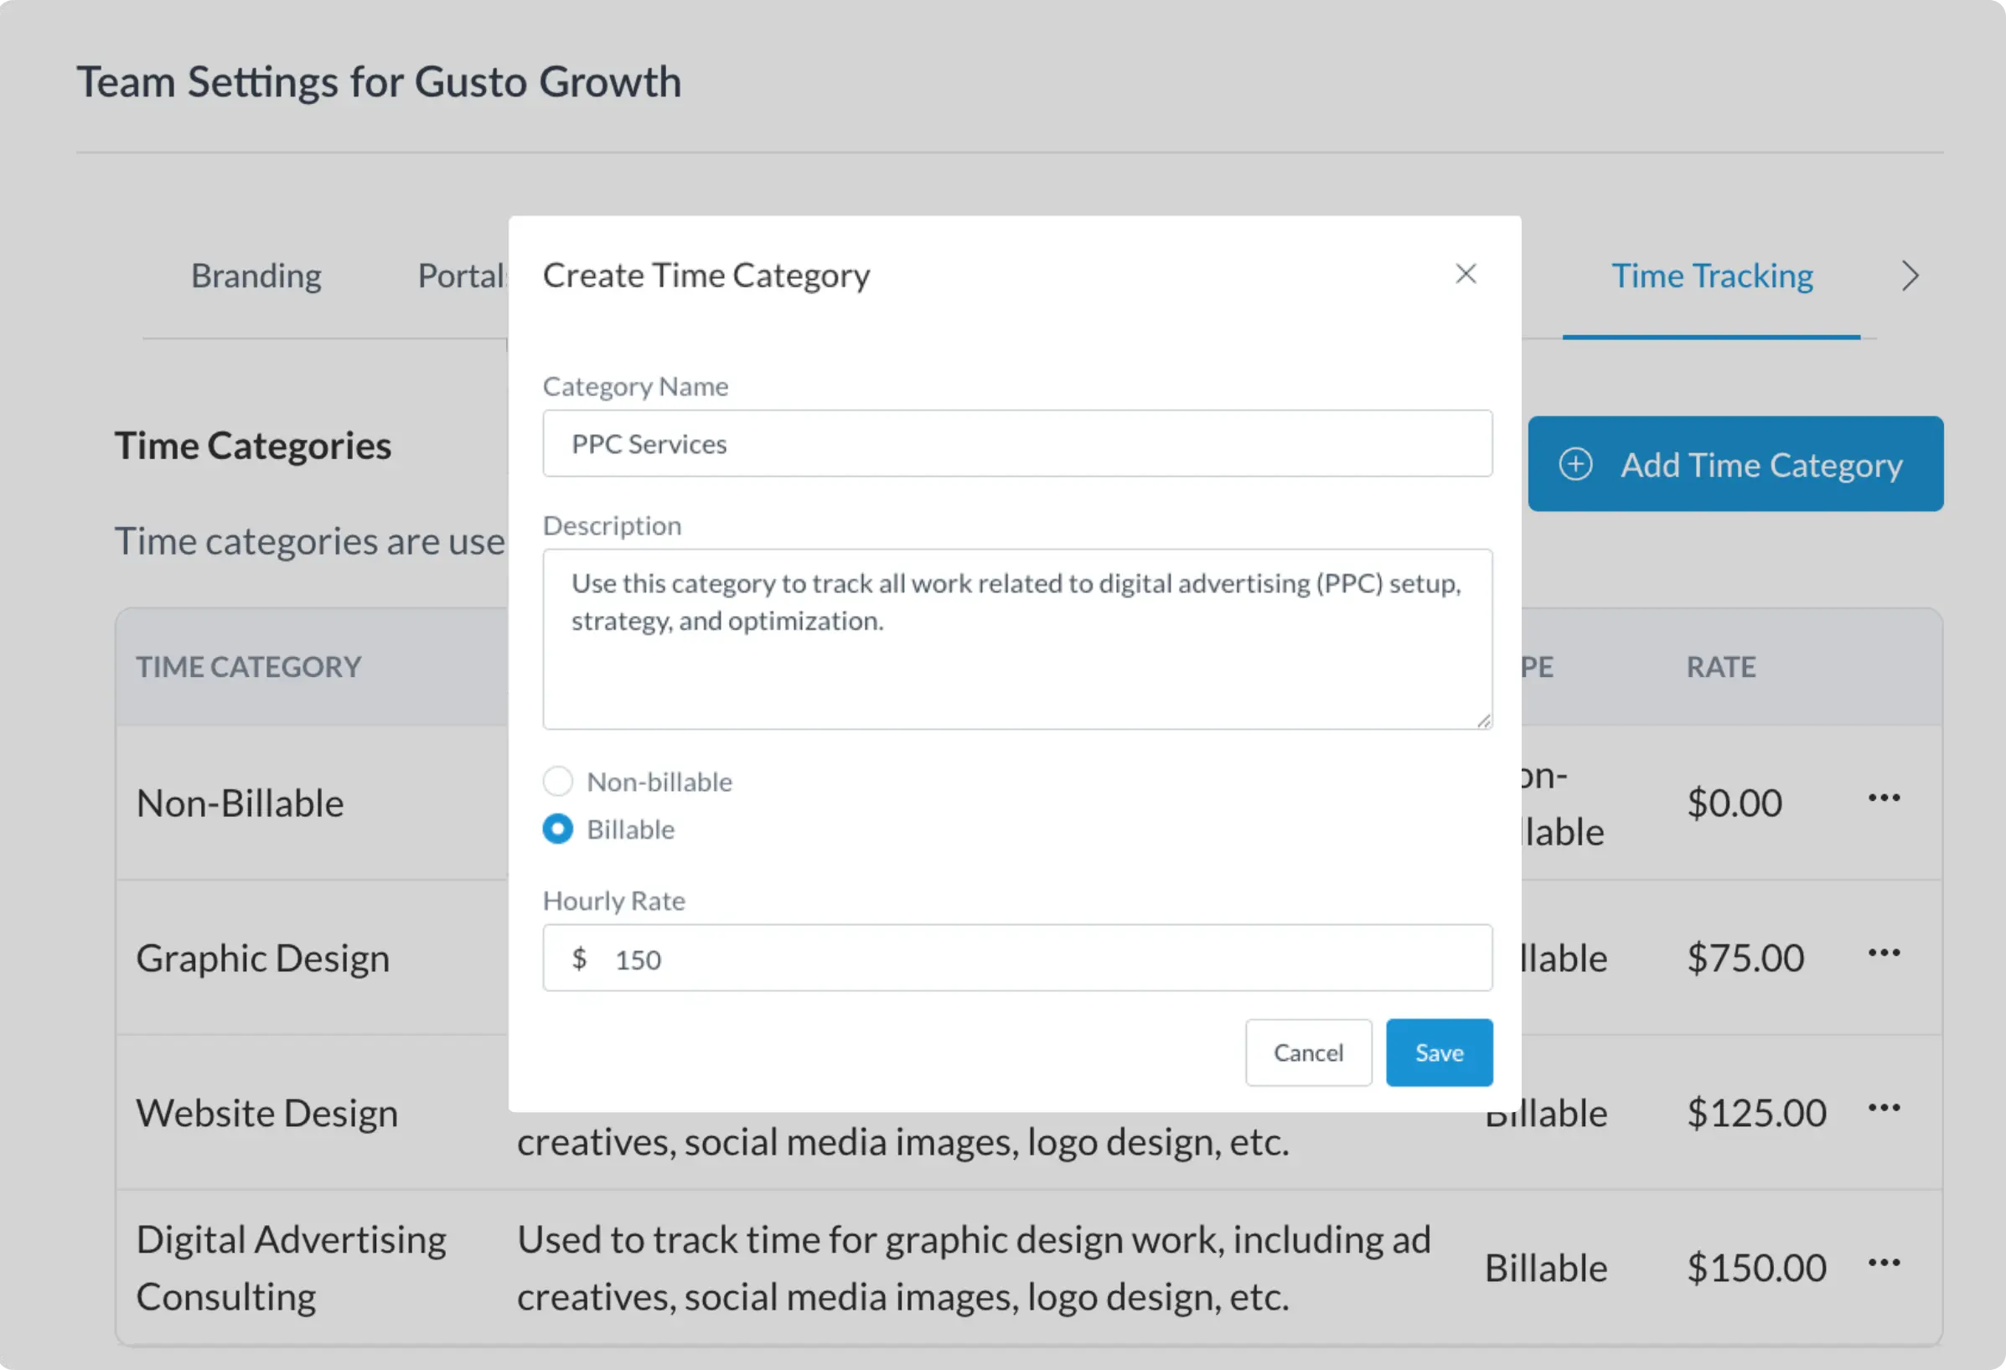The image size is (2006, 1370).
Task: Select the Billable radio option
Action: click(x=557, y=829)
